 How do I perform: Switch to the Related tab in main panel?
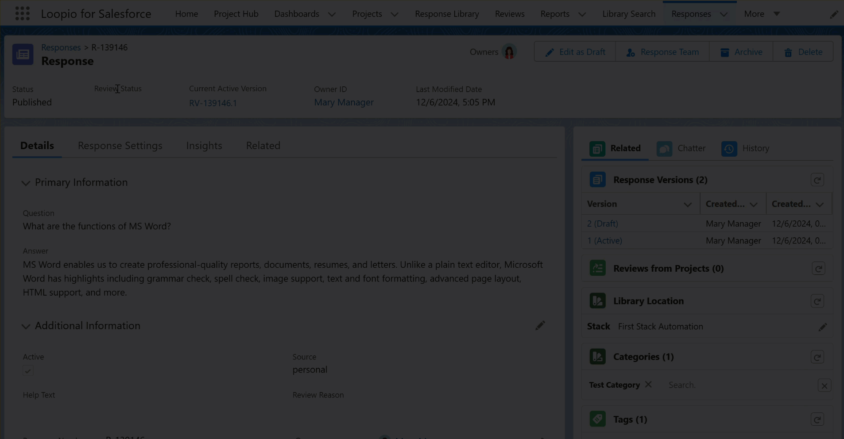point(263,146)
